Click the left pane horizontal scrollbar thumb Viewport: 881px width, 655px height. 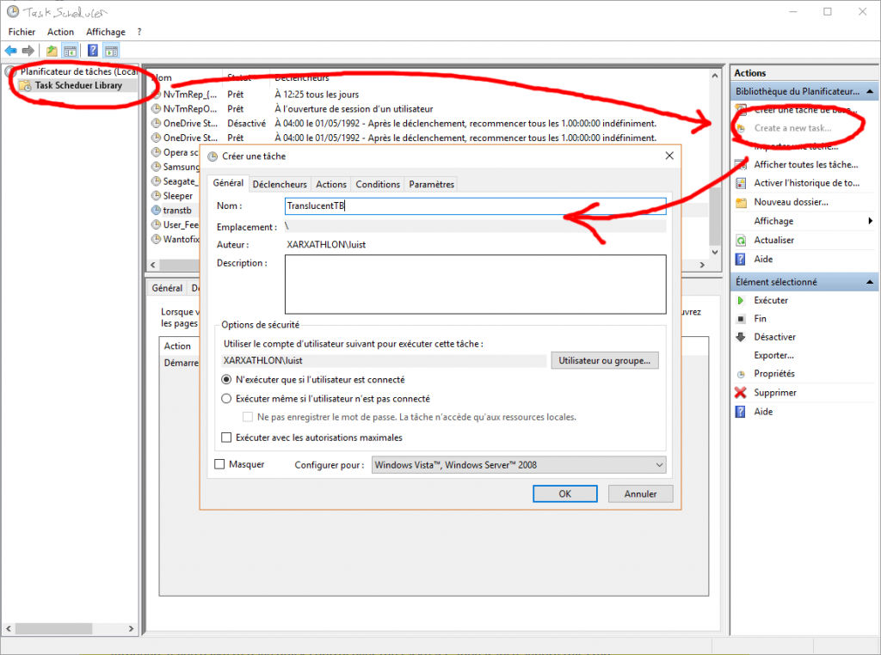(x=54, y=628)
